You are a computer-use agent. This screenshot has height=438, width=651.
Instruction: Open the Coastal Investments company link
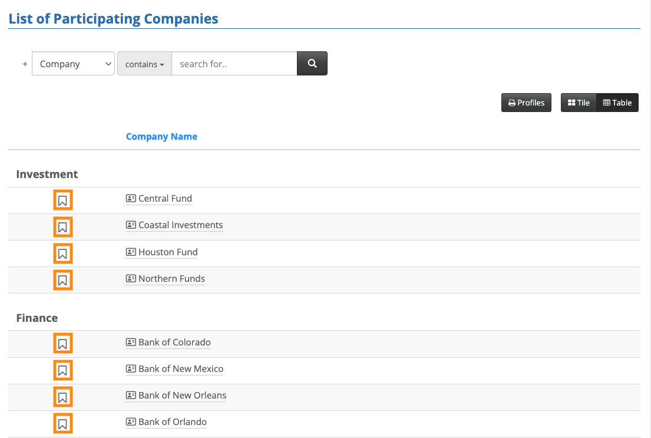click(x=180, y=225)
